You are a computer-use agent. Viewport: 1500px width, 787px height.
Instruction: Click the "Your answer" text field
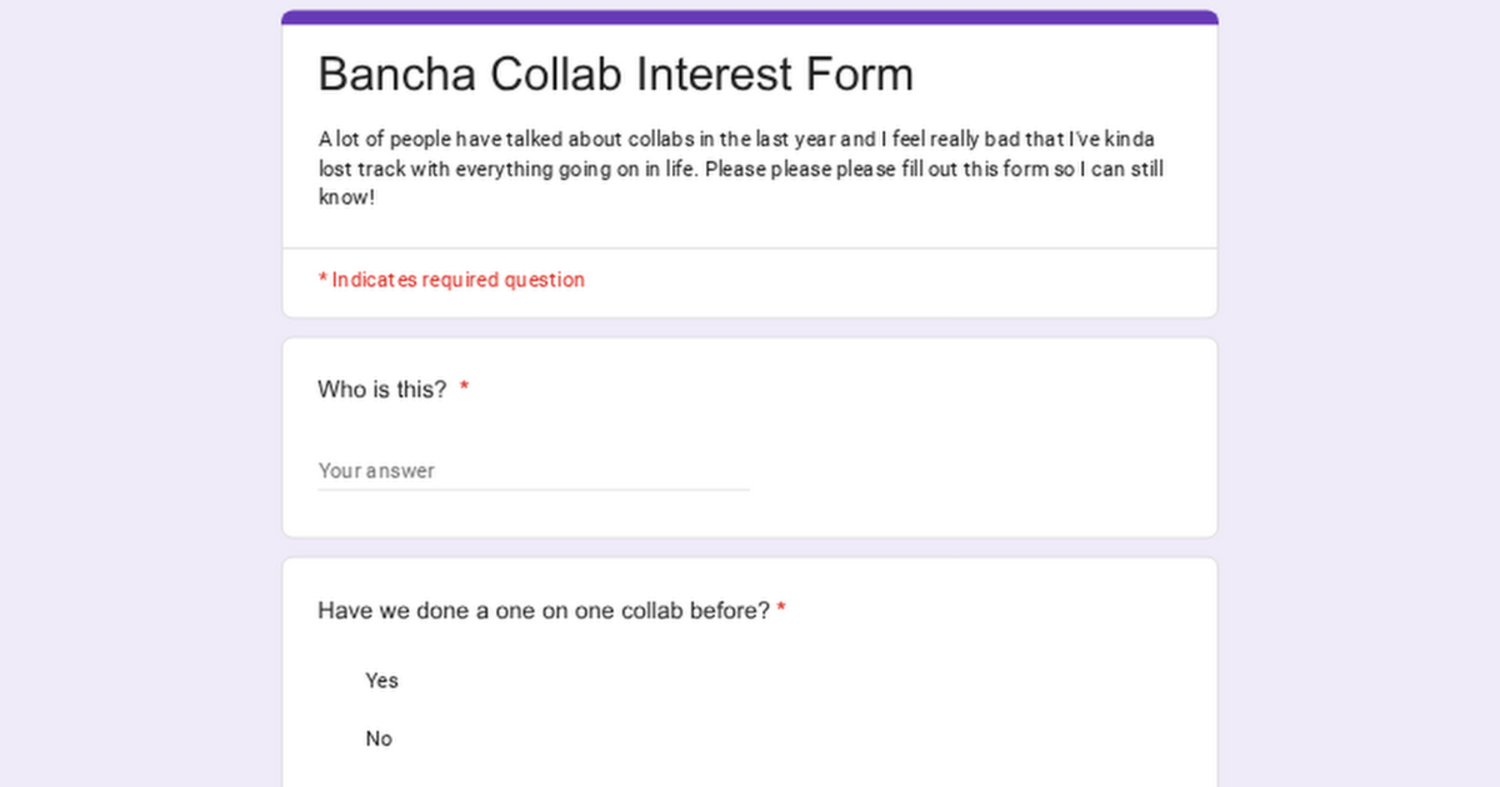(x=532, y=471)
